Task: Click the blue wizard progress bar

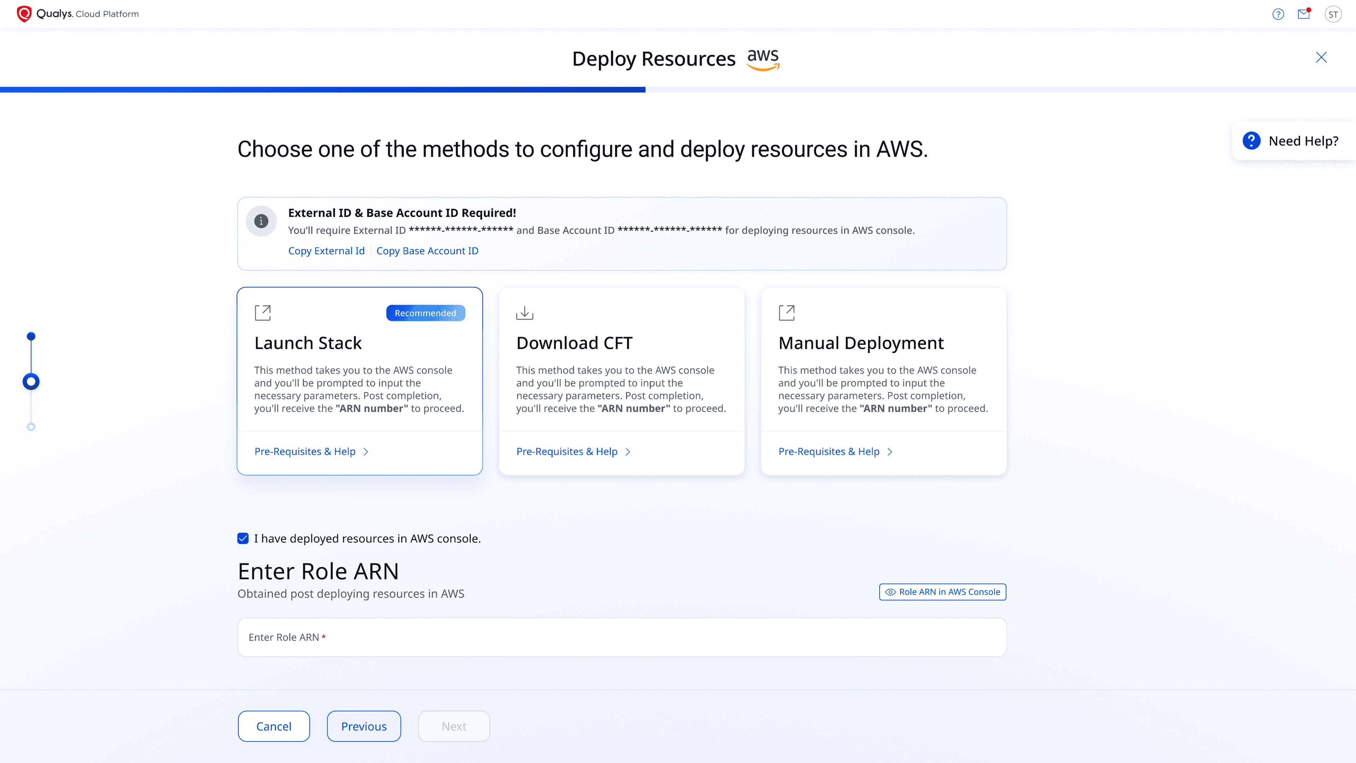Action: pyautogui.click(x=323, y=89)
